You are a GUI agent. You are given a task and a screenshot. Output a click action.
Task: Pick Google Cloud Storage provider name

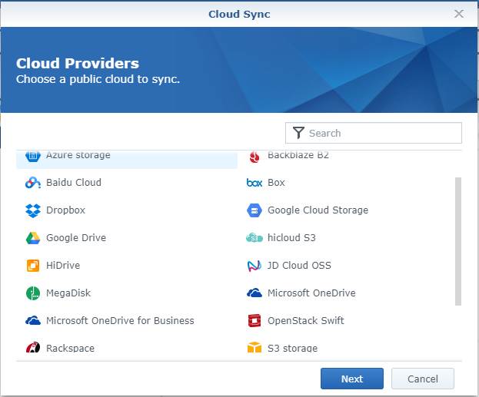tap(318, 210)
